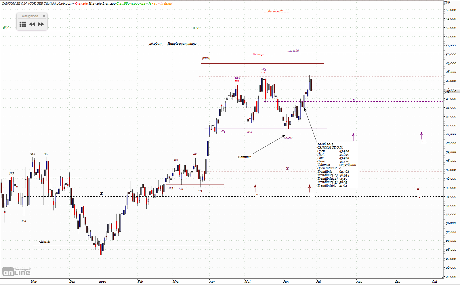This screenshot has height=285, width=460.
Task: Click the Aug label on time axis
Action: pos(359,282)
